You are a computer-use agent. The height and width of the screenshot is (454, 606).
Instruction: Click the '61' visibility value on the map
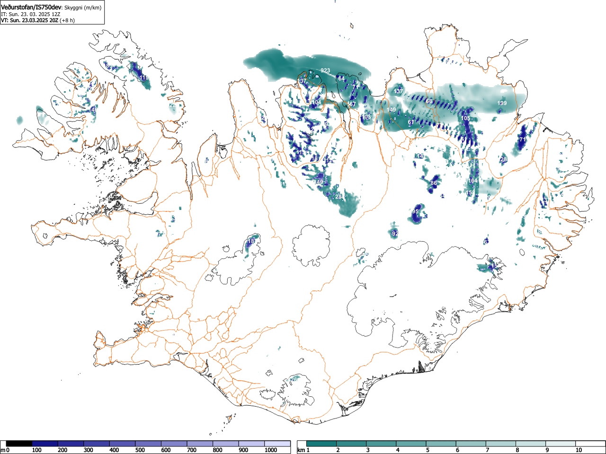(411, 122)
